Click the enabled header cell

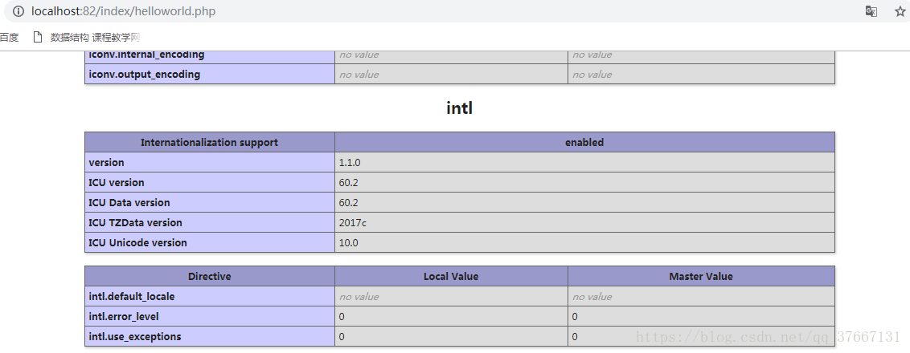point(584,142)
